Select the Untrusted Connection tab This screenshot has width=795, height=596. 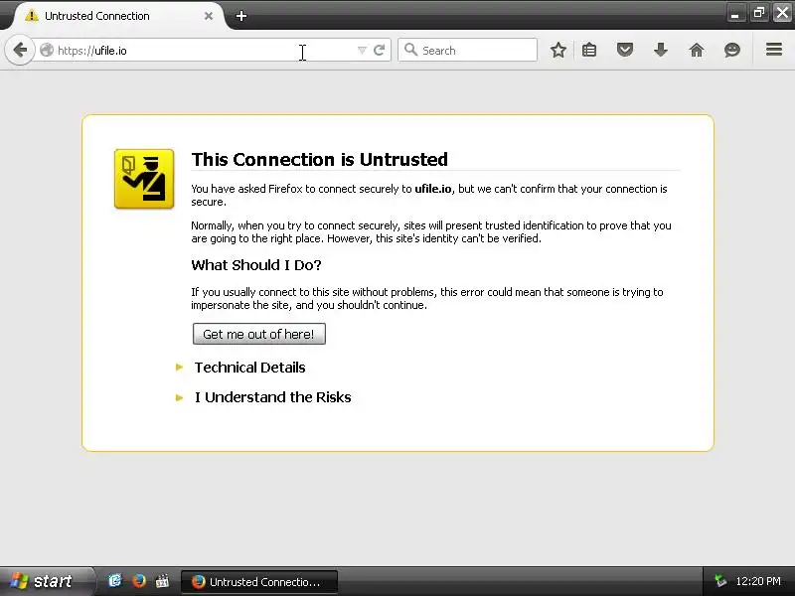click(x=120, y=16)
